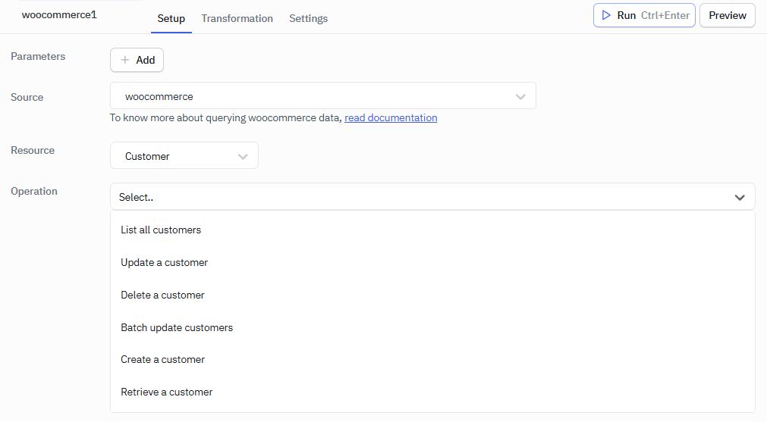767x422 pixels.
Task: Pick Retrieve a customer from the operations
Action: pos(166,392)
